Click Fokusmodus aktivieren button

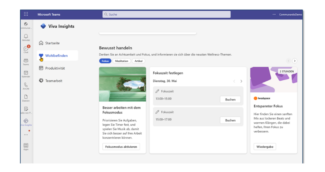point(121,147)
